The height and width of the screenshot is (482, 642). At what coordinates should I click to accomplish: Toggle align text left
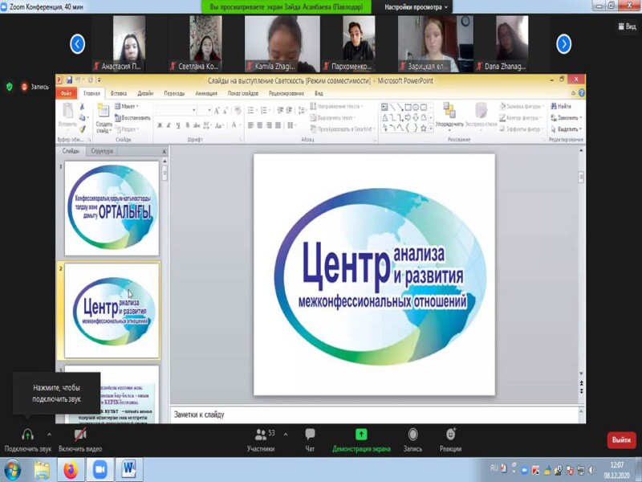click(251, 125)
